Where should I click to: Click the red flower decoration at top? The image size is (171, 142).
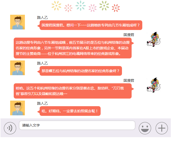(116, 8)
